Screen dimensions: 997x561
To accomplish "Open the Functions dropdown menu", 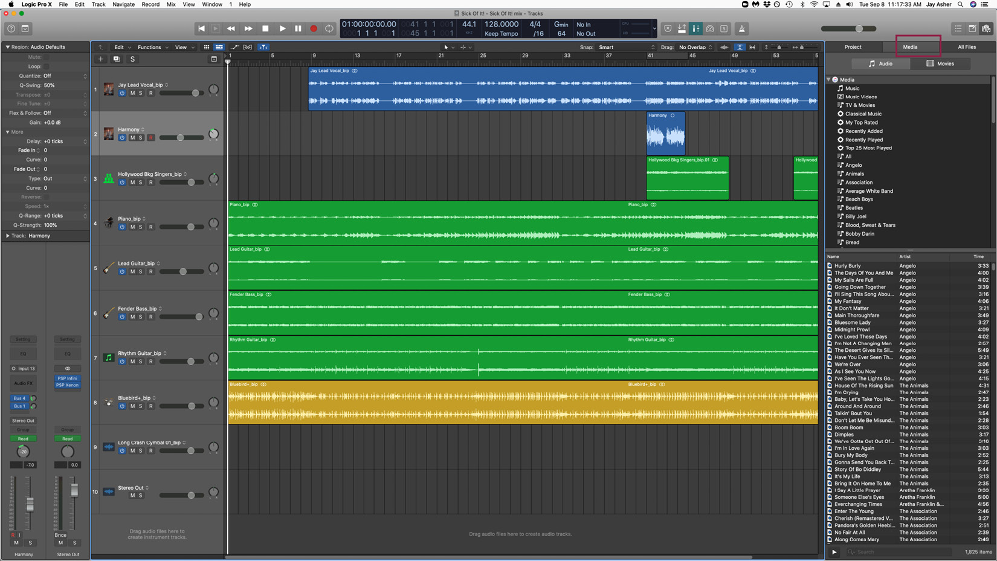I will click(152, 47).
